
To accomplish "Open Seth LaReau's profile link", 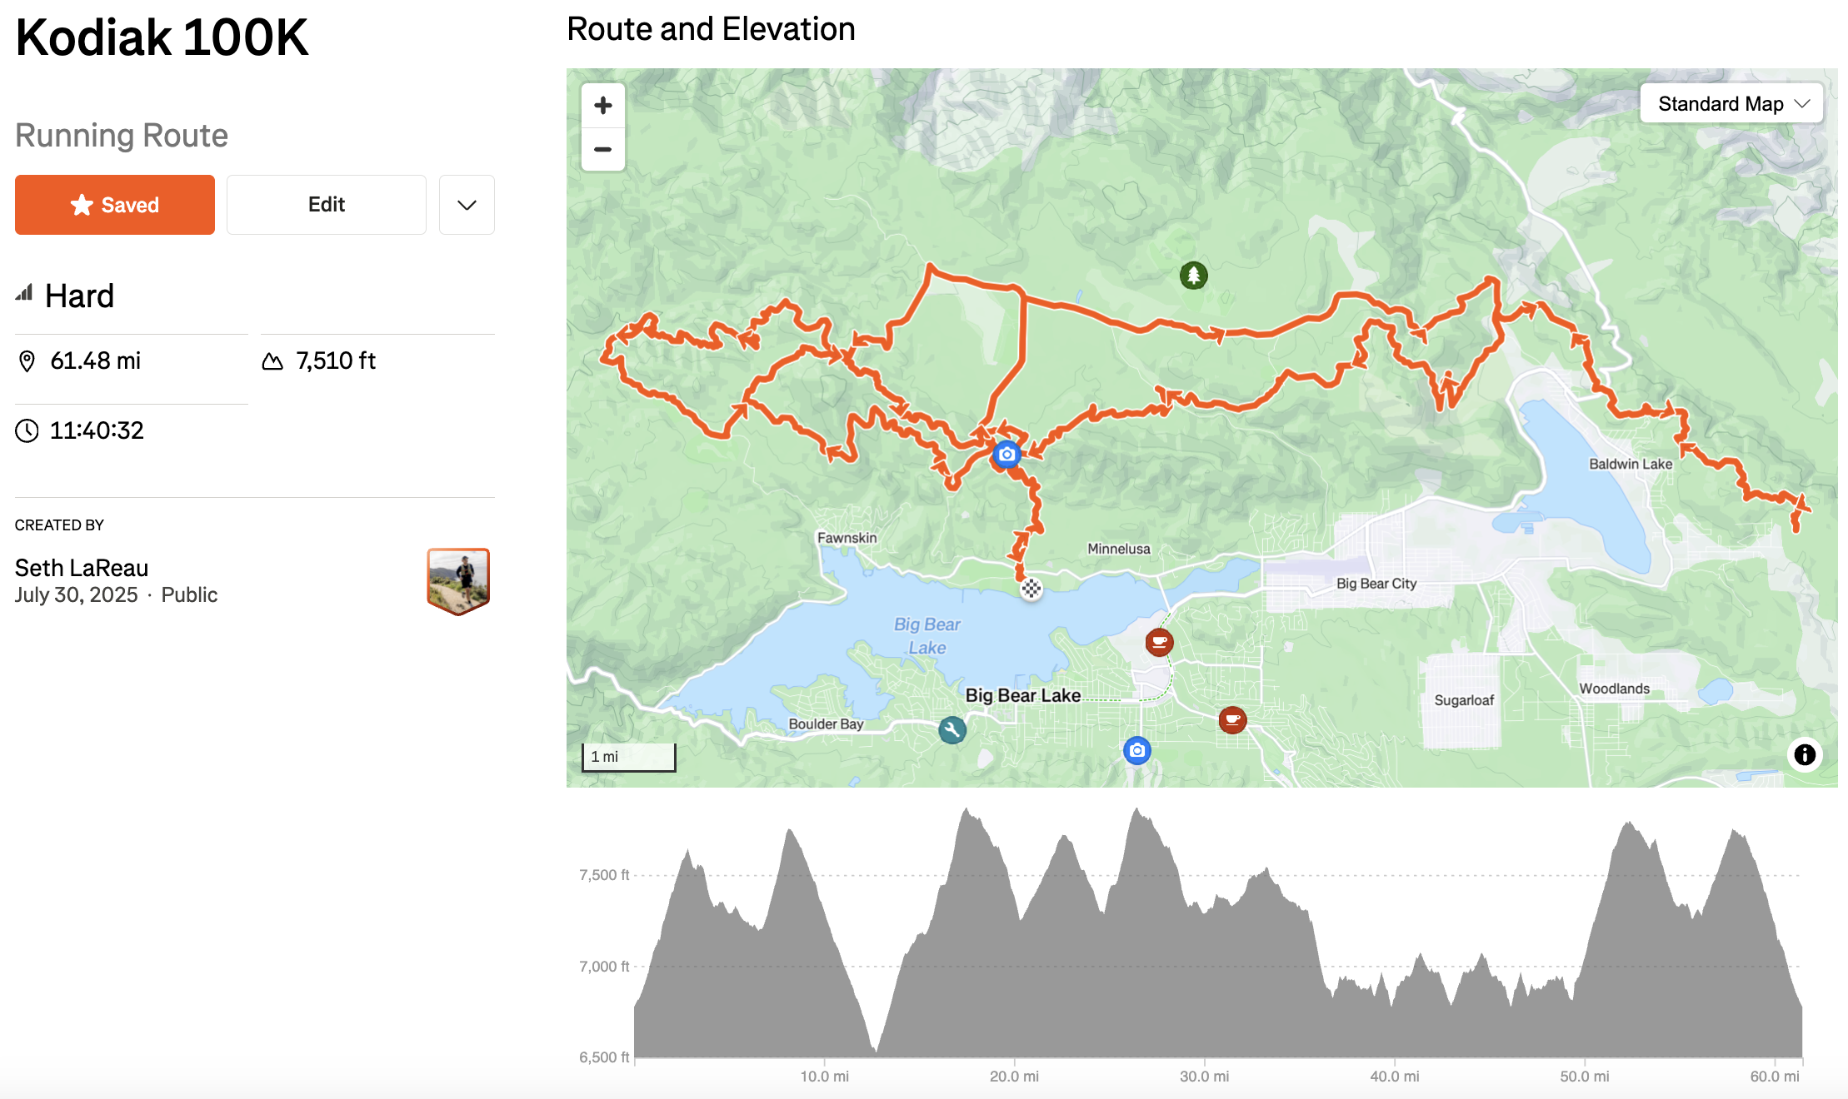I will (82, 567).
